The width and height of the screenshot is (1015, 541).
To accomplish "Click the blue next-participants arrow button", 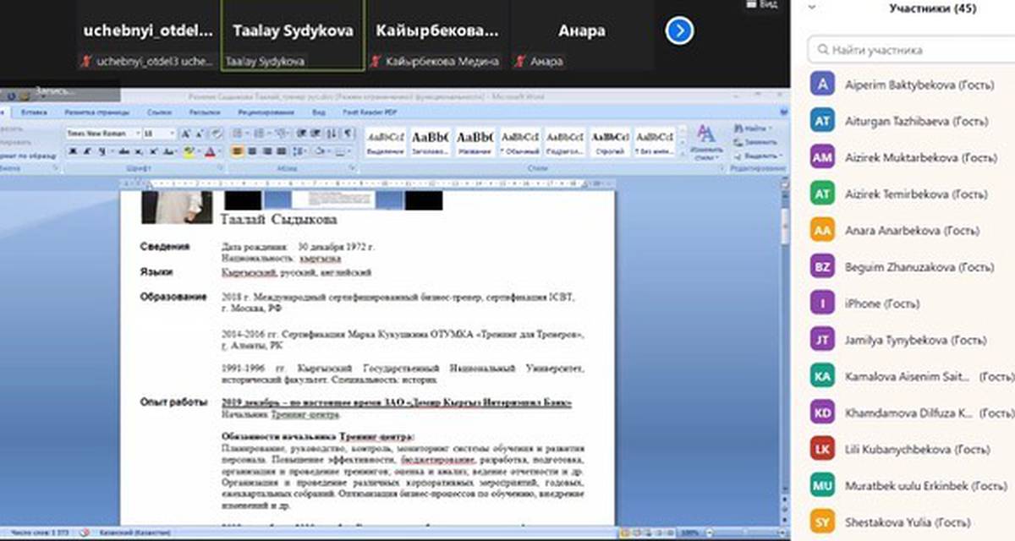I will coord(679,31).
